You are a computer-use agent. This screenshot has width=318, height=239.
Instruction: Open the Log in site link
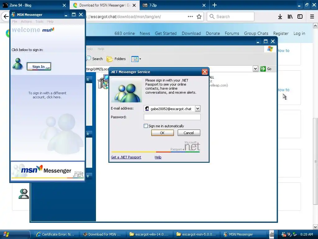(299, 33)
